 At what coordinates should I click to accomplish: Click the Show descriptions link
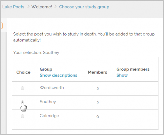pyautogui.click(x=58, y=76)
